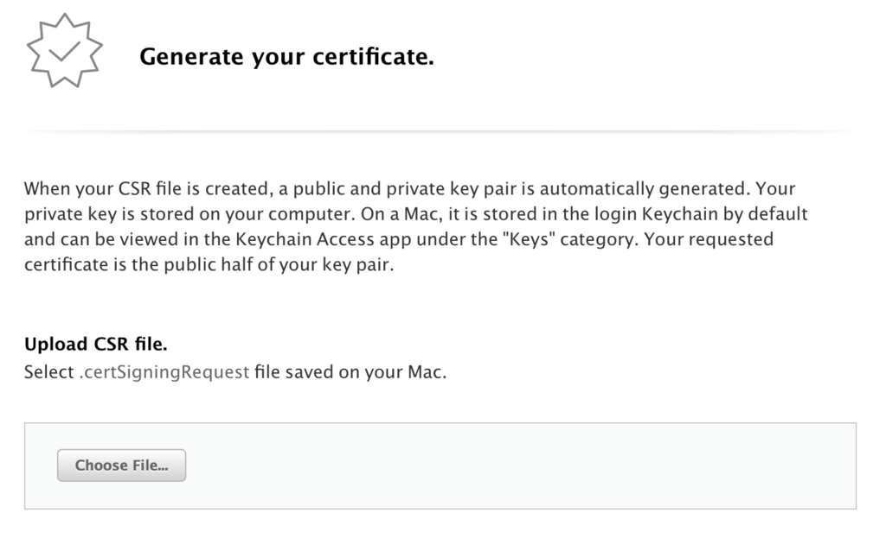Select the .certSigningRequest gray text
Image resolution: width=886 pixels, height=545 pixels.
[x=164, y=372]
